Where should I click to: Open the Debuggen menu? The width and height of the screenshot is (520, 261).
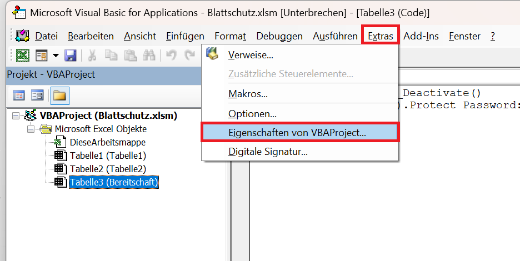click(279, 36)
